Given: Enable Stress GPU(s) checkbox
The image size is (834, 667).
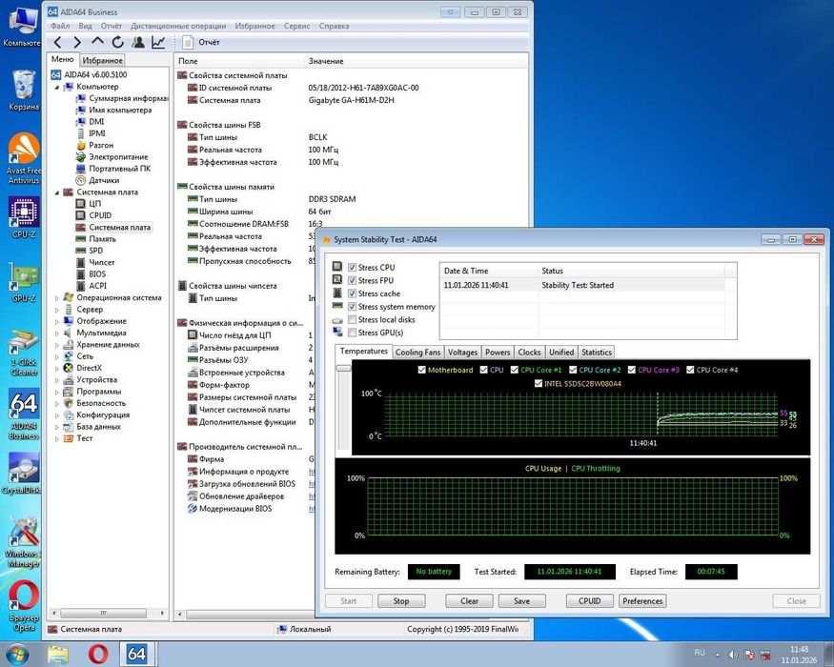Looking at the screenshot, I should 352,333.
